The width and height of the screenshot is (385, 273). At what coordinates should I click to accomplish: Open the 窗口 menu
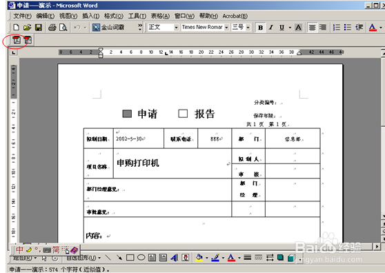click(x=184, y=16)
